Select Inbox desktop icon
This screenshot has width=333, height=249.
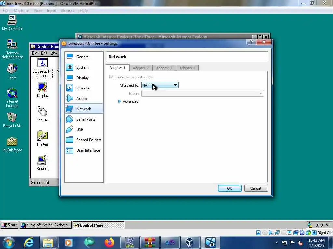[x=12, y=71]
